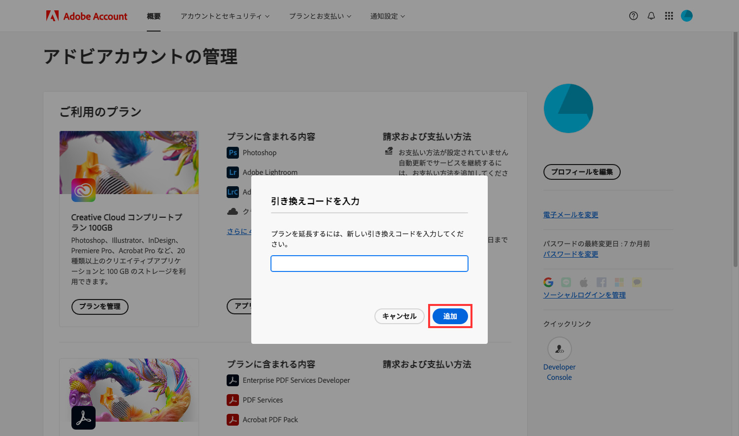
Task: Click the Adobe Lightroom text label
Action: [x=270, y=172]
